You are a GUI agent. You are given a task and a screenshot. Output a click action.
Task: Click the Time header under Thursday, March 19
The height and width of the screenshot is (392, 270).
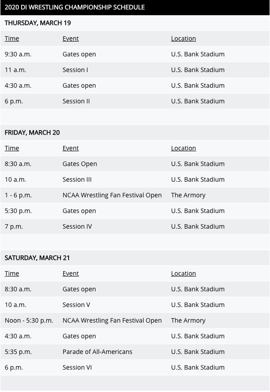click(x=12, y=38)
